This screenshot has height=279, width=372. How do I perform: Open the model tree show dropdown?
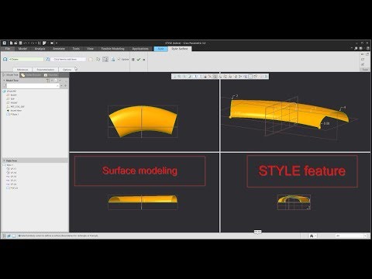pyautogui.click(x=57, y=81)
